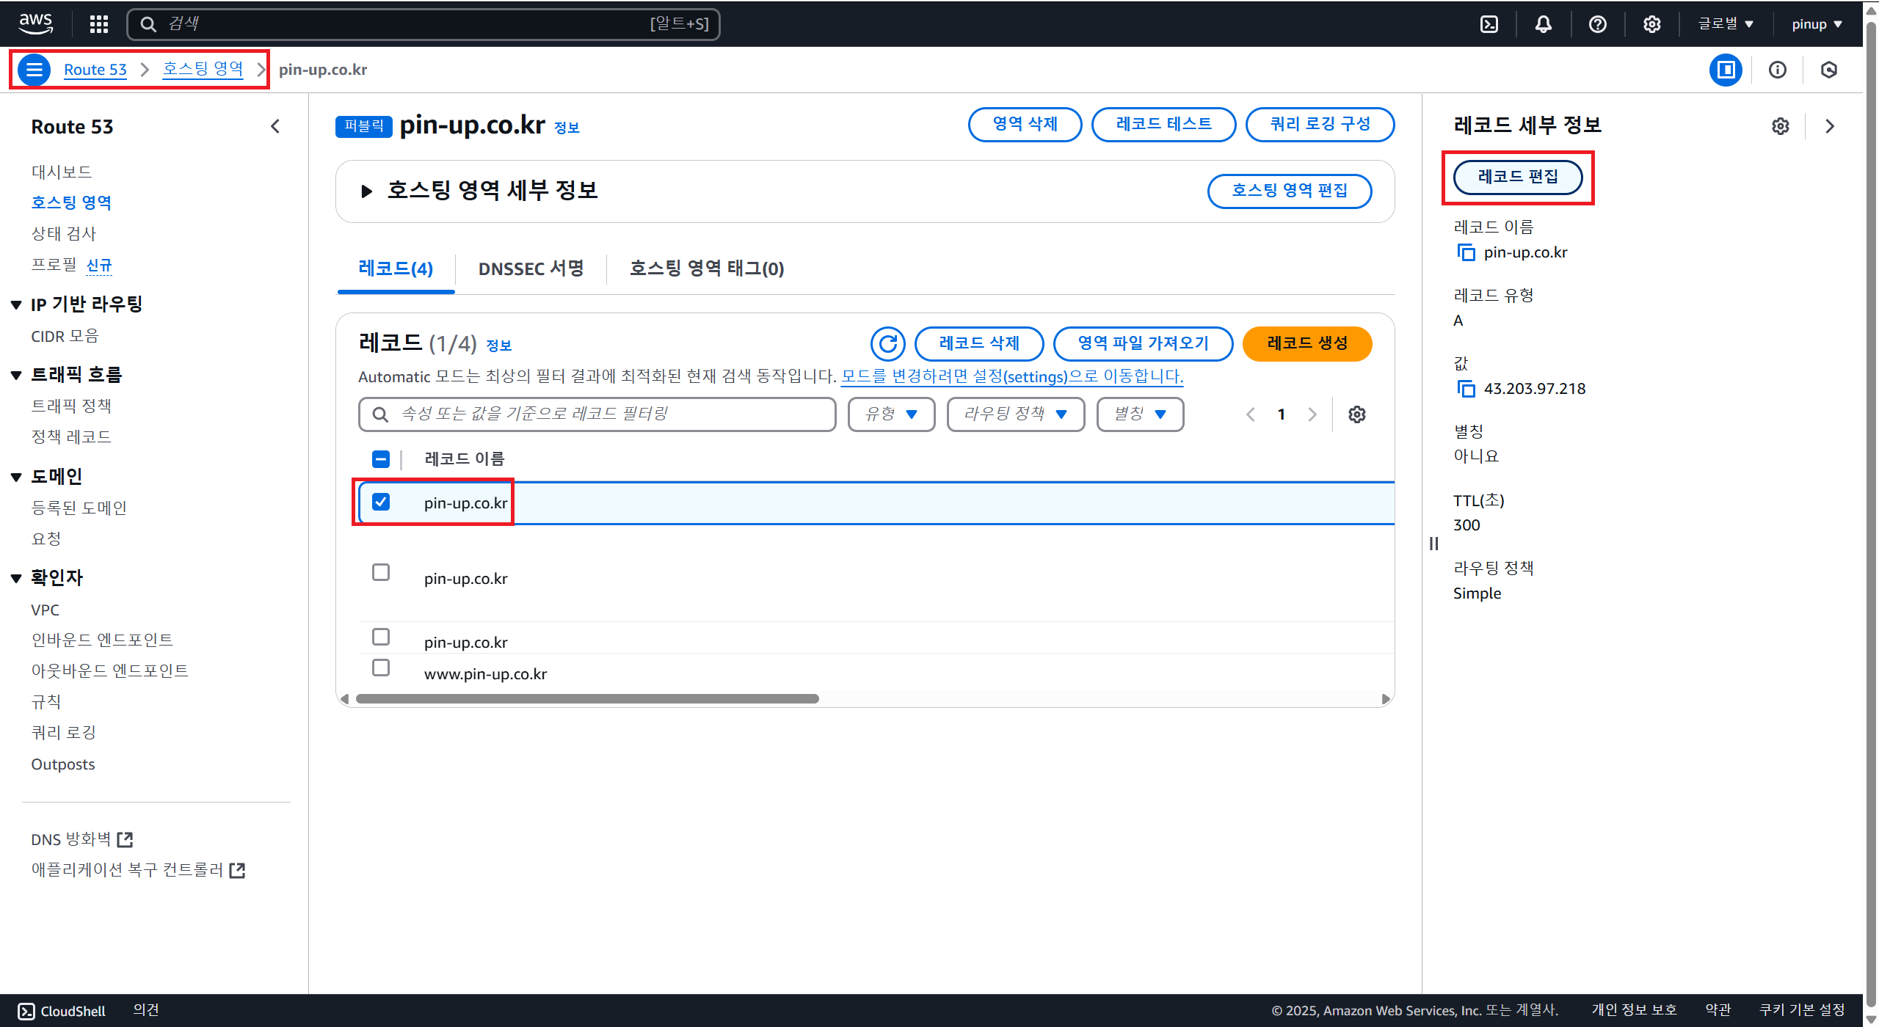
Task: Toggle the select-all records checkbox
Action: (381, 459)
